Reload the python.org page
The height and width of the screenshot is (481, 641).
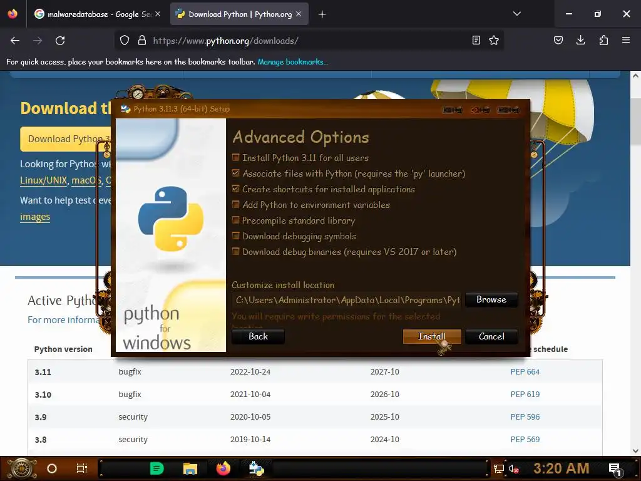coord(60,41)
